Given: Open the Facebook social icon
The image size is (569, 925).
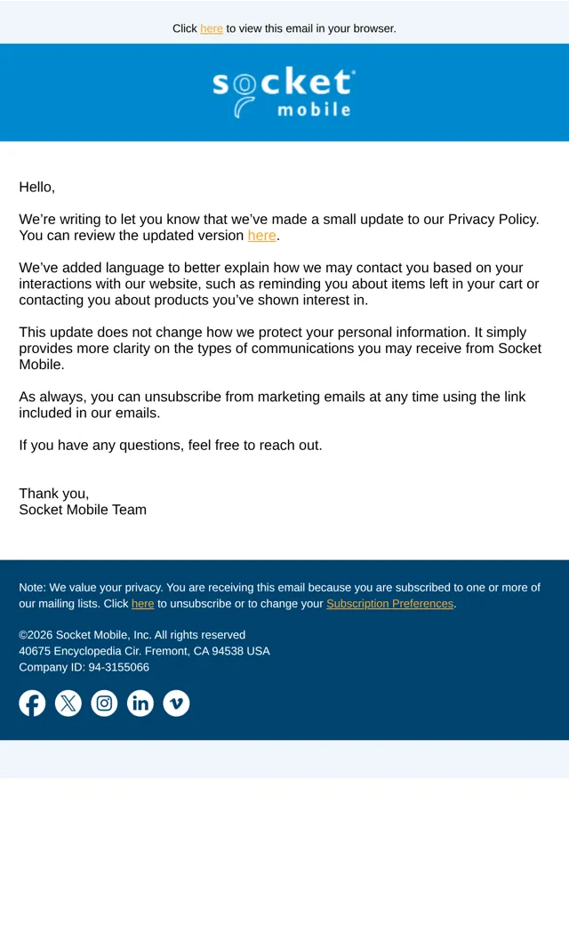Looking at the screenshot, I should pyautogui.click(x=32, y=704).
